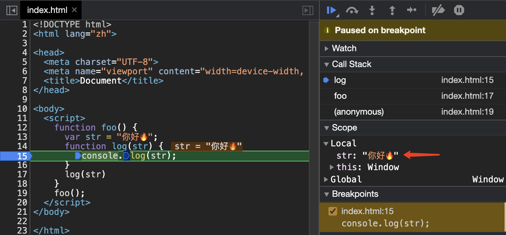506x235 pixels.
Task: Select the log call stack frame
Action: coord(413,80)
